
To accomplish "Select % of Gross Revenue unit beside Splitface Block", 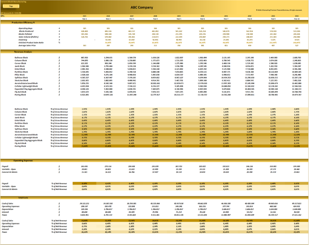I will pyautogui.click(x=59, y=129).
